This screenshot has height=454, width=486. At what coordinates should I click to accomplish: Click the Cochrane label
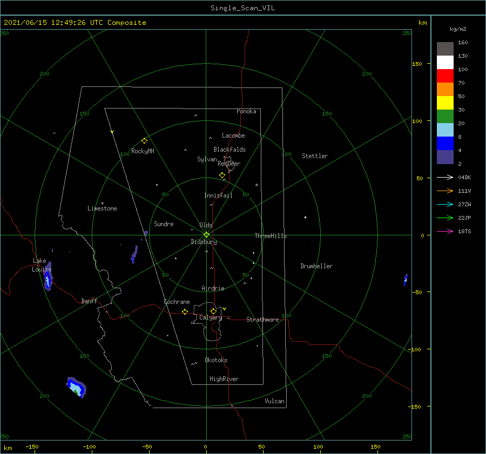click(x=177, y=302)
